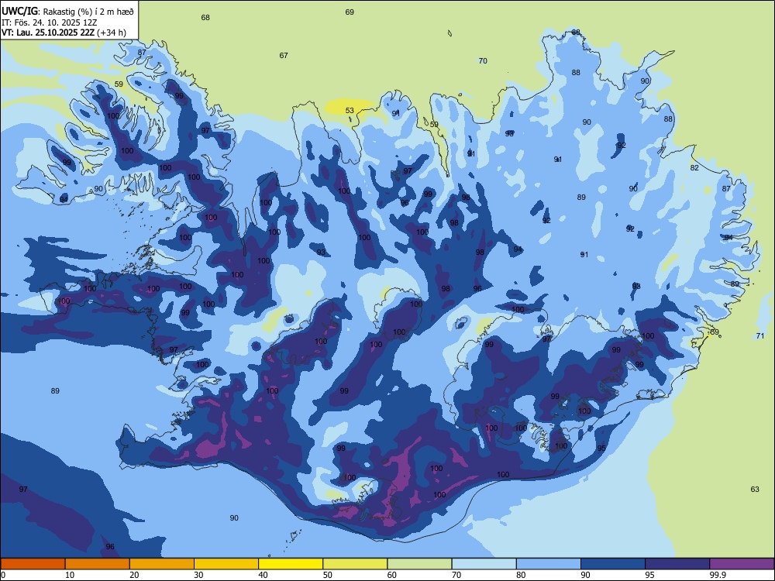
Task: Select the '60' legend scale label
Action: [392, 575]
